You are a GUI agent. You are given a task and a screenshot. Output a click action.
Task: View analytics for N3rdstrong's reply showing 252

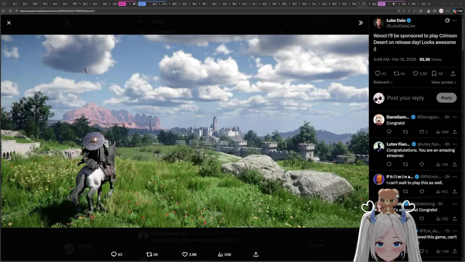coord(442,219)
